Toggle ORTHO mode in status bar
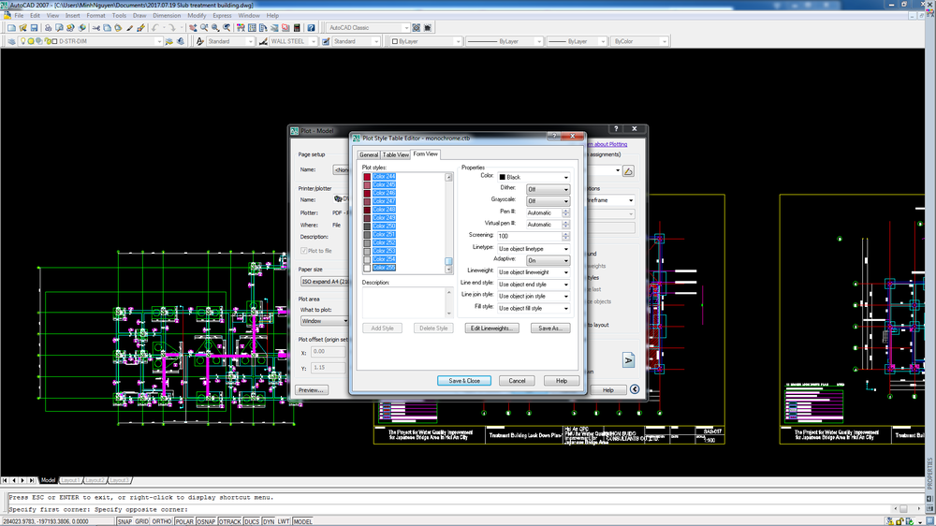936x526 pixels. (x=162, y=521)
